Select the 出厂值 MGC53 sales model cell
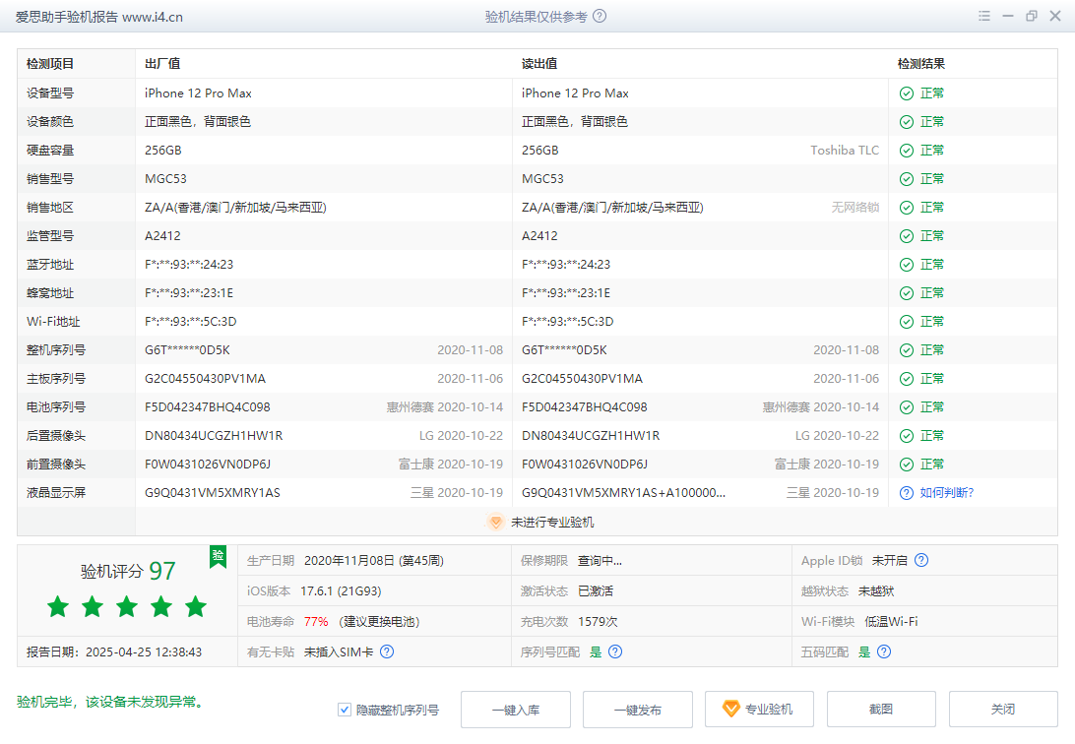This screenshot has width=1075, height=744. [166, 179]
